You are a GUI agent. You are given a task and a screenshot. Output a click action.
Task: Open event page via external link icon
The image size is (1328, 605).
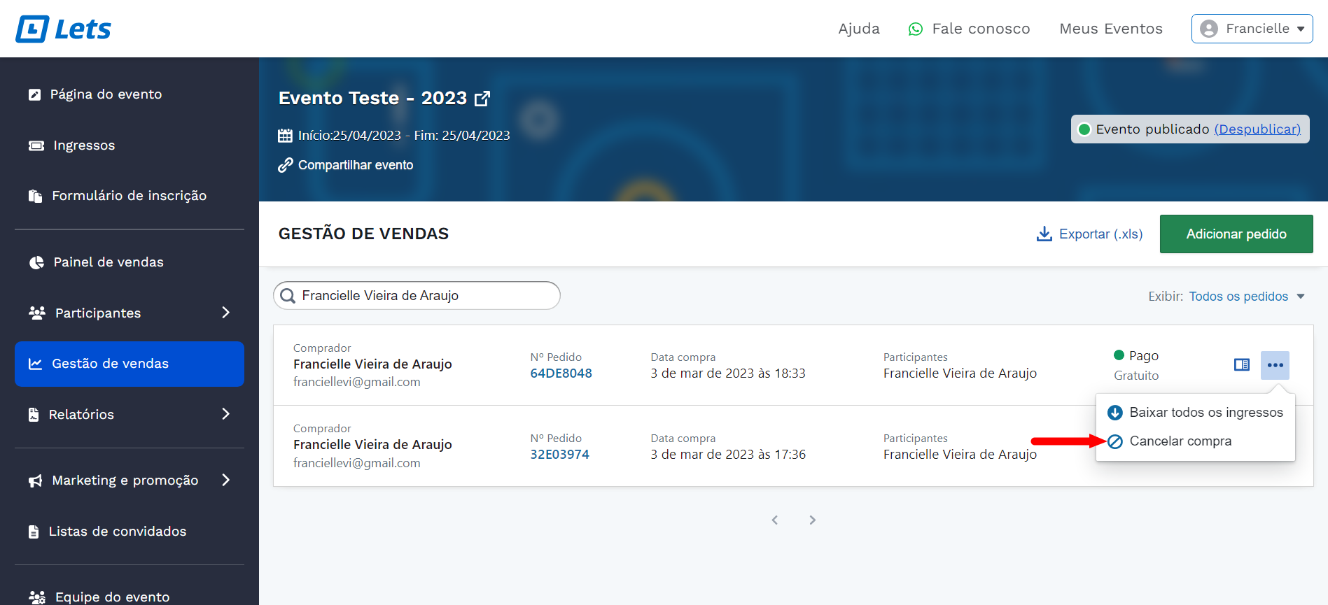(x=482, y=99)
